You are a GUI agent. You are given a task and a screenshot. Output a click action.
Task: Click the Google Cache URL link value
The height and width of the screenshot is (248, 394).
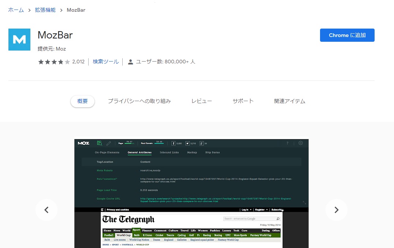click(216, 200)
